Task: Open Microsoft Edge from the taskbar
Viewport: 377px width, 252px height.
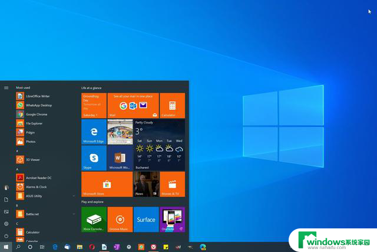Action: (x=55, y=247)
